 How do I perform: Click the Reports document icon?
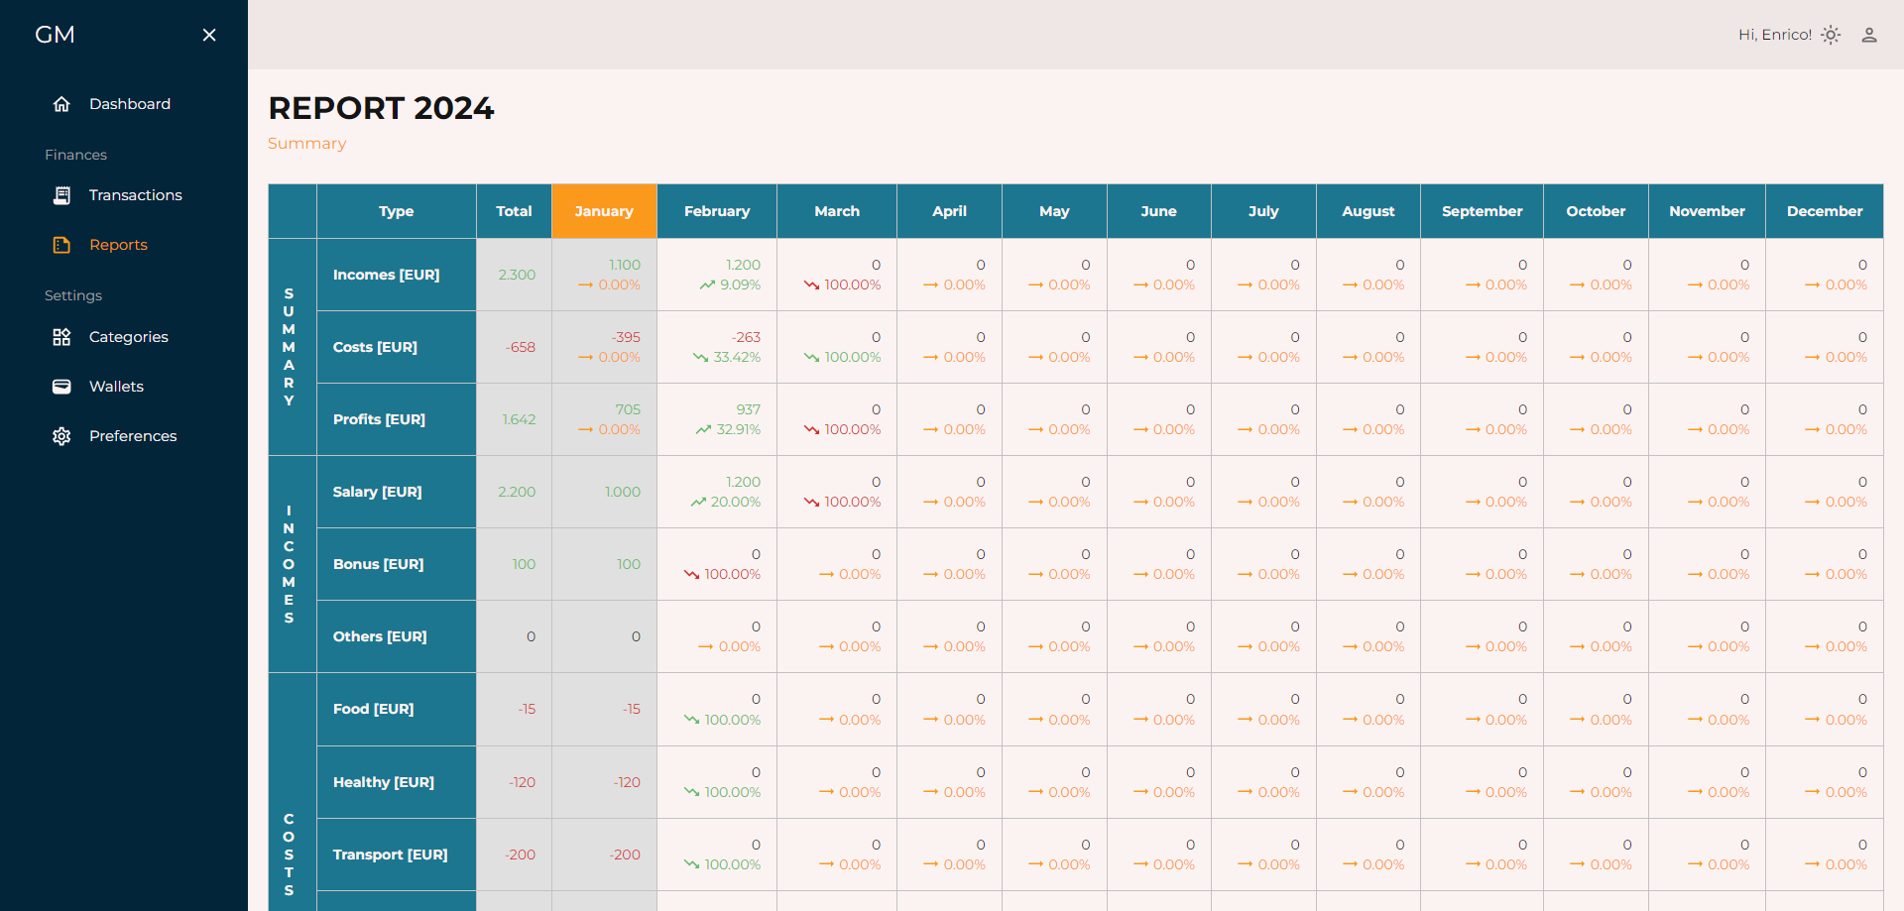click(61, 244)
